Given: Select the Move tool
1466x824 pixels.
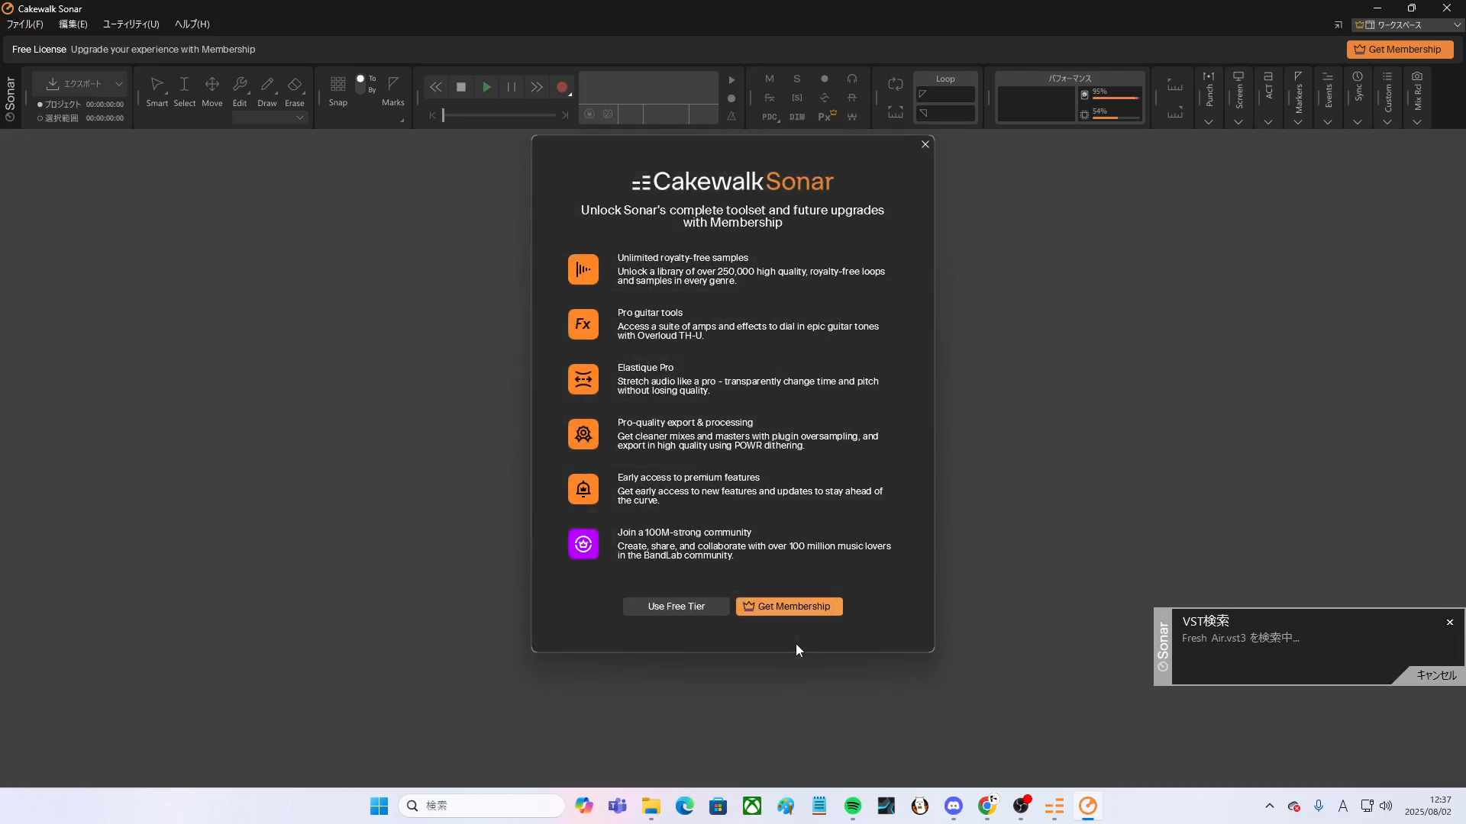Looking at the screenshot, I should pos(212,91).
